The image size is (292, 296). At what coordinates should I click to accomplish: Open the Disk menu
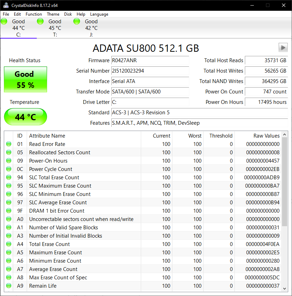pos(68,14)
